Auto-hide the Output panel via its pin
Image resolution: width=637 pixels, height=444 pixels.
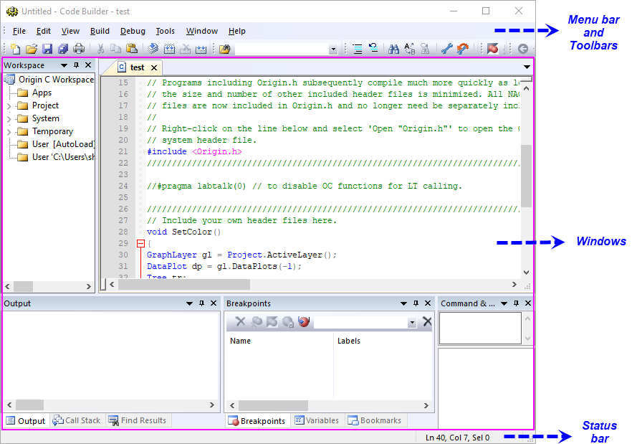pyautogui.click(x=201, y=303)
